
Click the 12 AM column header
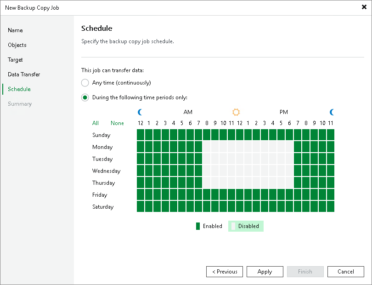[x=141, y=123]
